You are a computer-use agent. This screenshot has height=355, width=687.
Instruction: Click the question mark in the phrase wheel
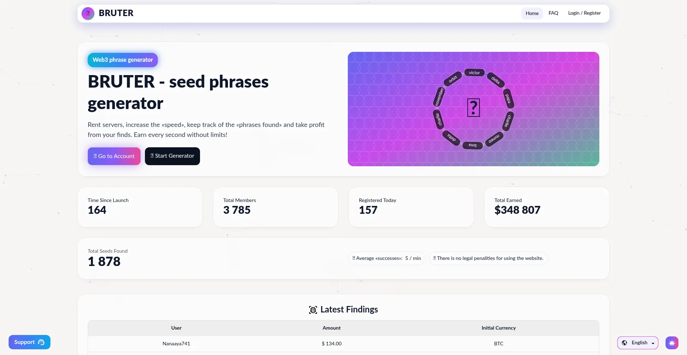473,108
